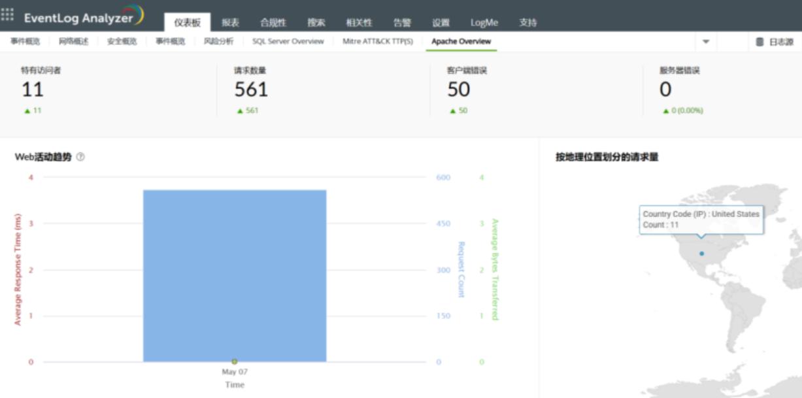802x398 pixels.
Task: Click the EventLog Analyzer logo
Action: click(84, 16)
